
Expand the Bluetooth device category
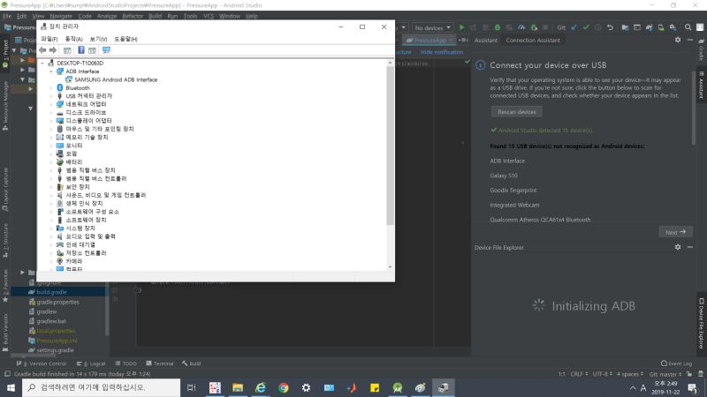tap(51, 87)
